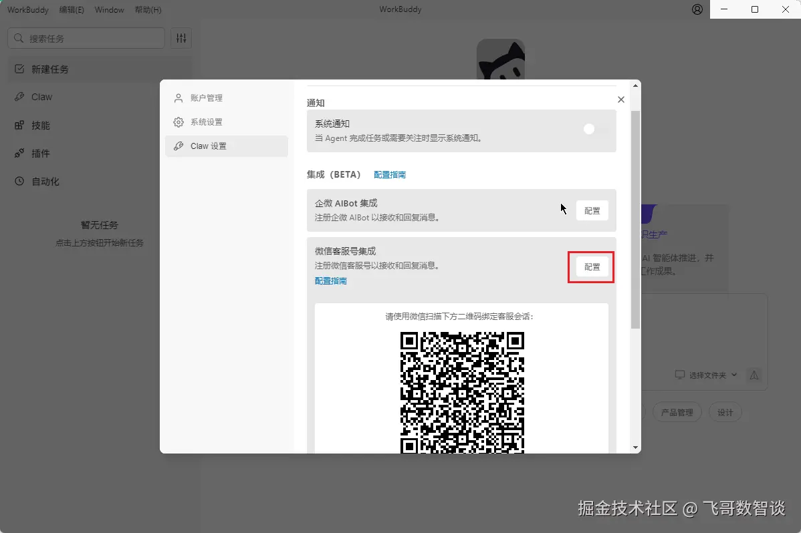Image resolution: width=801 pixels, height=533 pixels.
Task: Click the 技能 grid icon
Action: tap(19, 125)
